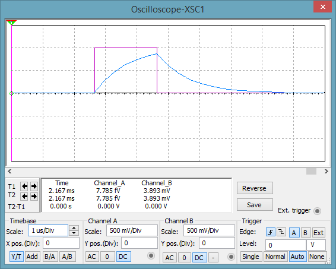This screenshot has width=336, height=269.
Task: Open Trigger Level unit V field
Action: click(316, 245)
